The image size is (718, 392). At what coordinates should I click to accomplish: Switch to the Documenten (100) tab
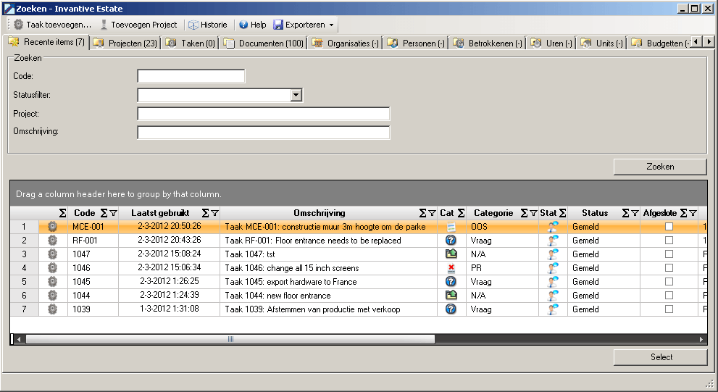coord(264,43)
